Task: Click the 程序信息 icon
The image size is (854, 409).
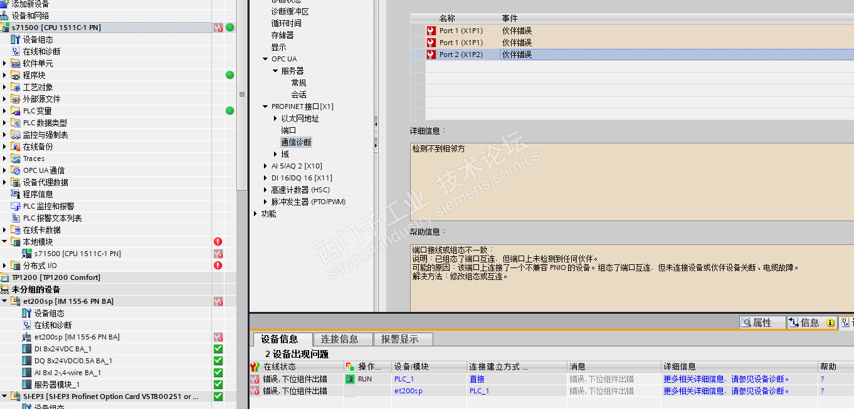Action: (16, 194)
